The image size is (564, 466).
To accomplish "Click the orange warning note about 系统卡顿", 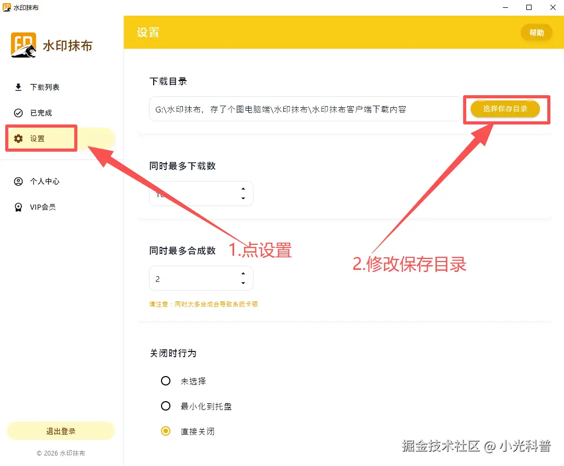I will coord(203,304).
